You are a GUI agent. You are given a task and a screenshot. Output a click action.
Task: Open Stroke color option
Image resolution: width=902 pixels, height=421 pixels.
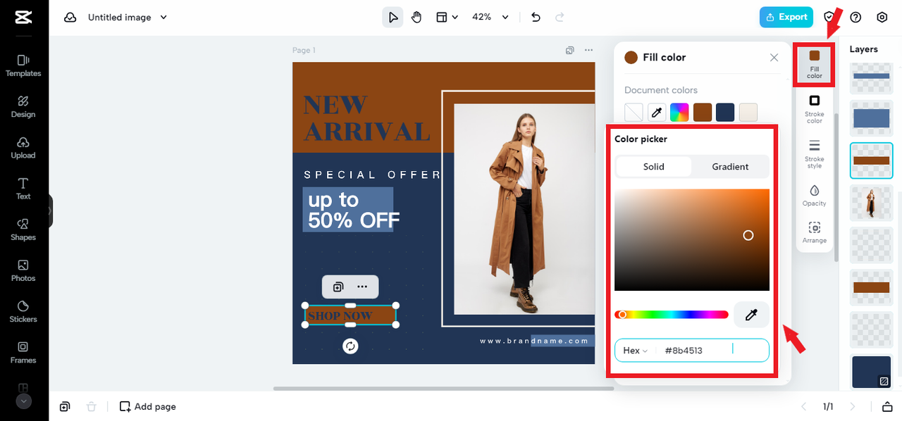815,109
